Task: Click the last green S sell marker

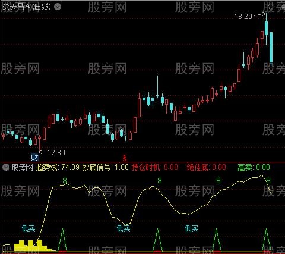Action: click(268, 181)
